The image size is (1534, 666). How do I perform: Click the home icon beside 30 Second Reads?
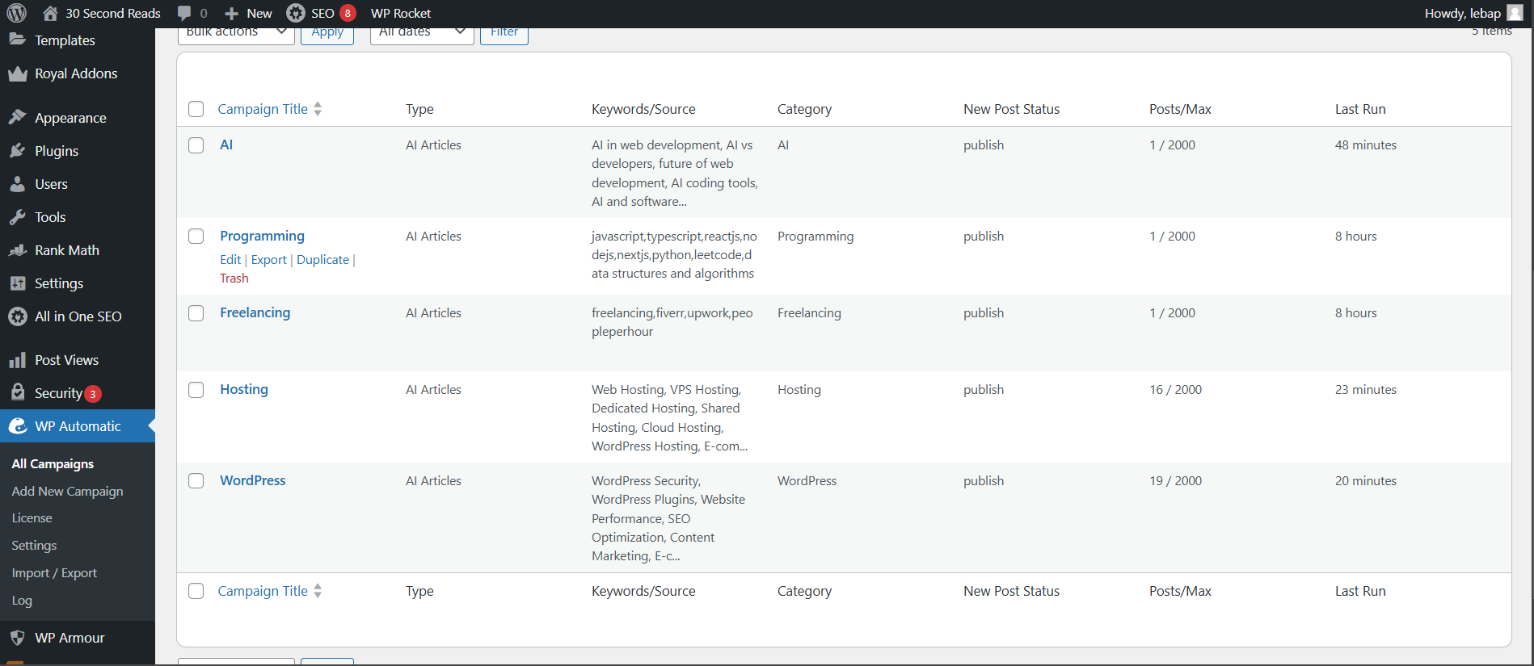(x=50, y=13)
